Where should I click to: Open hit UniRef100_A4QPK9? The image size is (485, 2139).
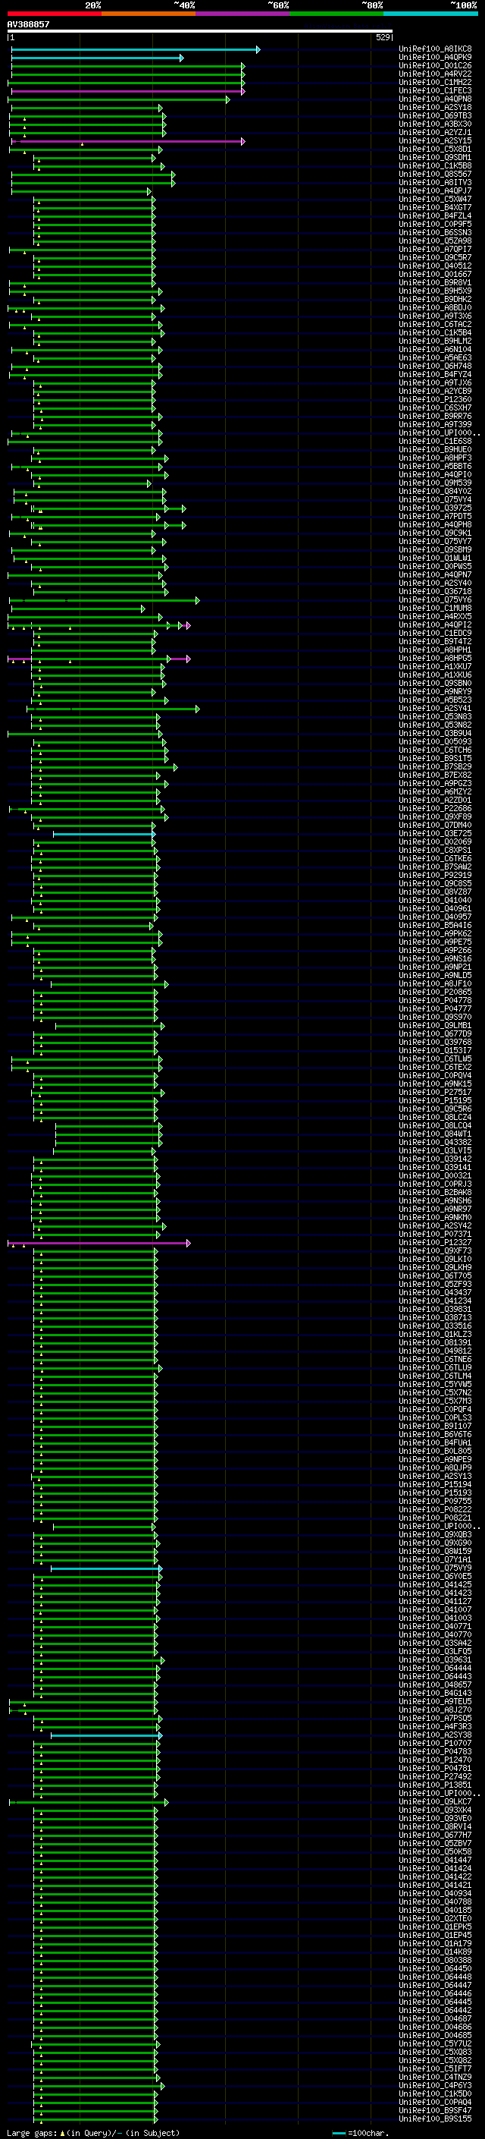(x=435, y=58)
